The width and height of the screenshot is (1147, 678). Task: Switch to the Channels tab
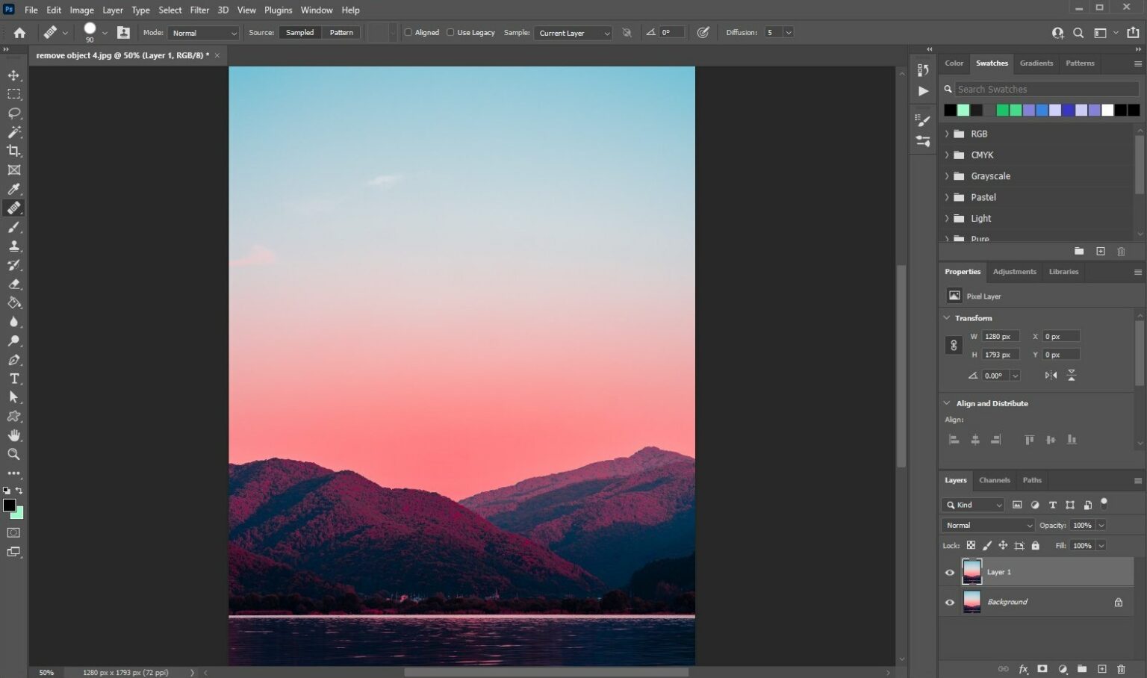[x=994, y=480]
